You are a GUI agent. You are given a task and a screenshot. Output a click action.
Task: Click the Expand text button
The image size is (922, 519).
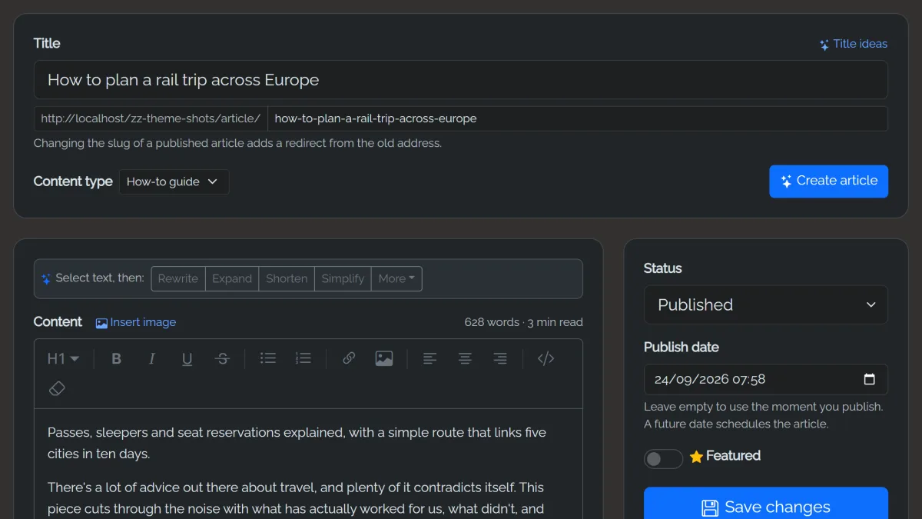232,278
